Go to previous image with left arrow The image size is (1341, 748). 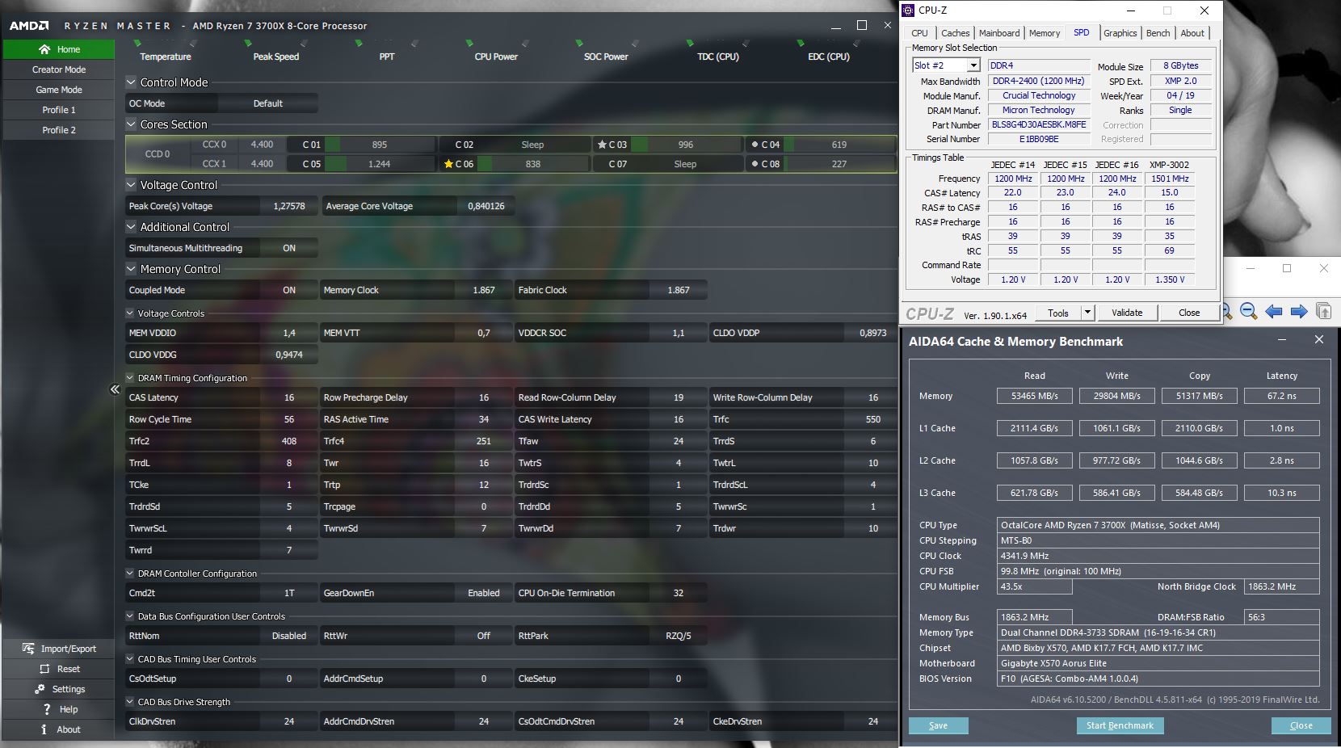click(x=1274, y=311)
